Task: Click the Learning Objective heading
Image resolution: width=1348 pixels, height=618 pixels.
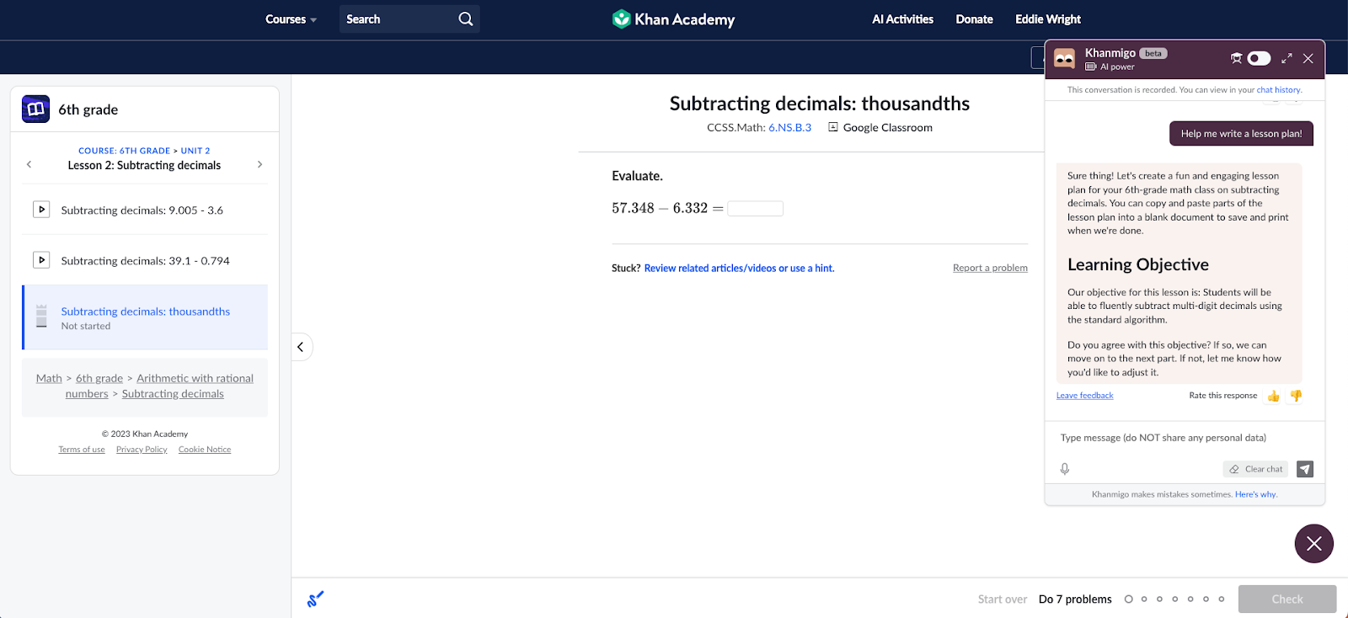Action: (1138, 264)
